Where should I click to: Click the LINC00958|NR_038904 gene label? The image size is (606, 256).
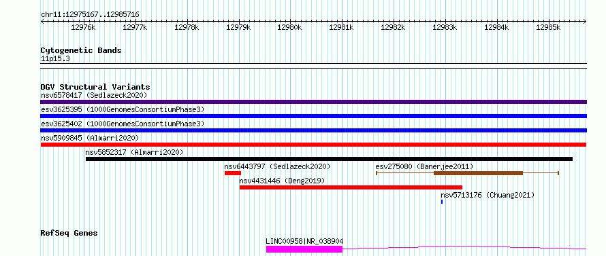pyautogui.click(x=304, y=241)
